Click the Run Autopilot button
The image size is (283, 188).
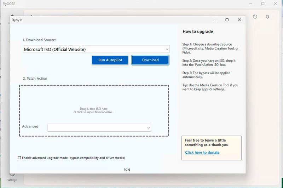[x=110, y=60]
